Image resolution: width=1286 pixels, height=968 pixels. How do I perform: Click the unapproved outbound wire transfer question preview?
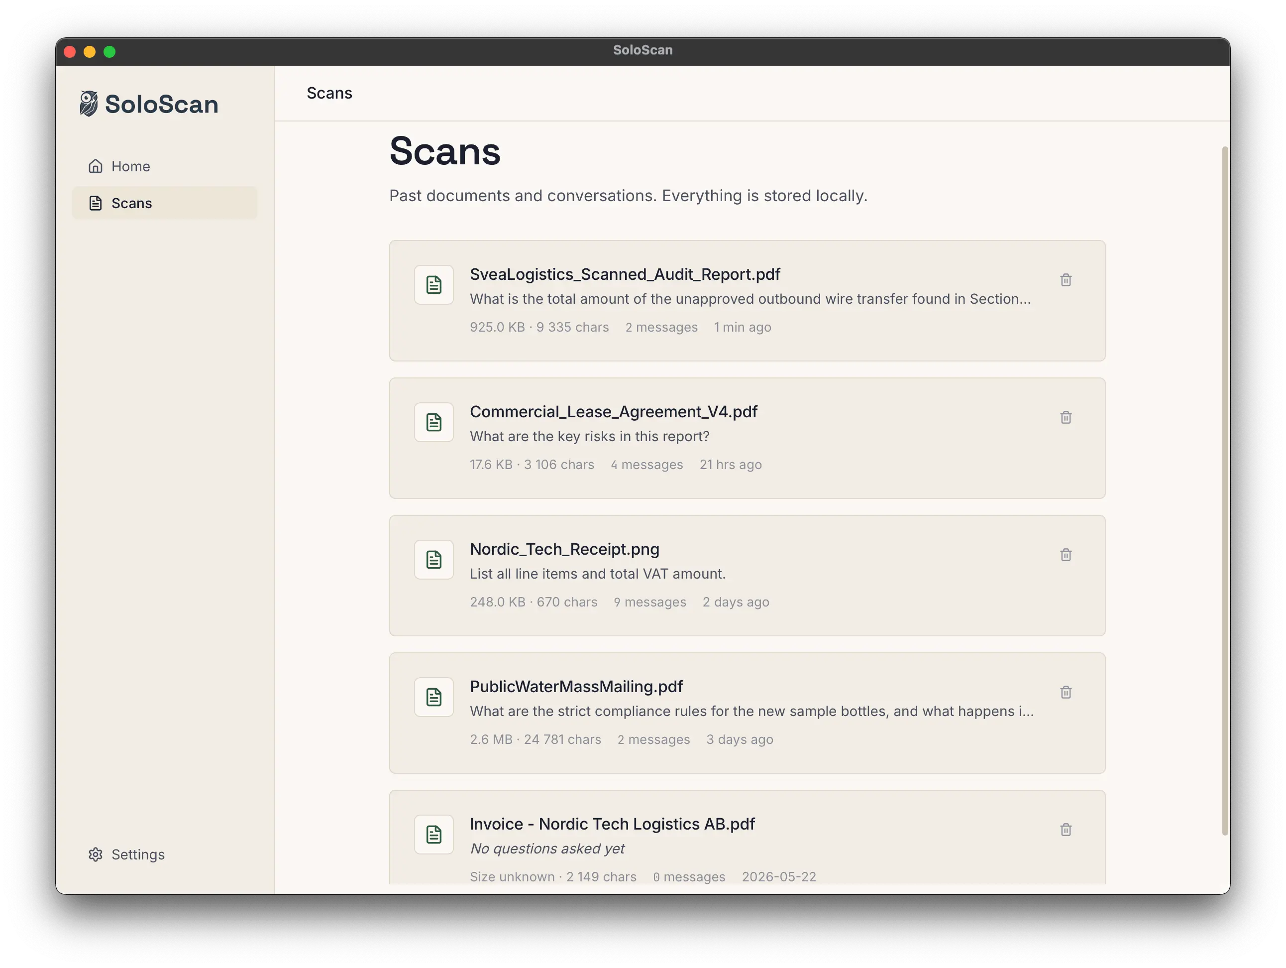click(750, 299)
